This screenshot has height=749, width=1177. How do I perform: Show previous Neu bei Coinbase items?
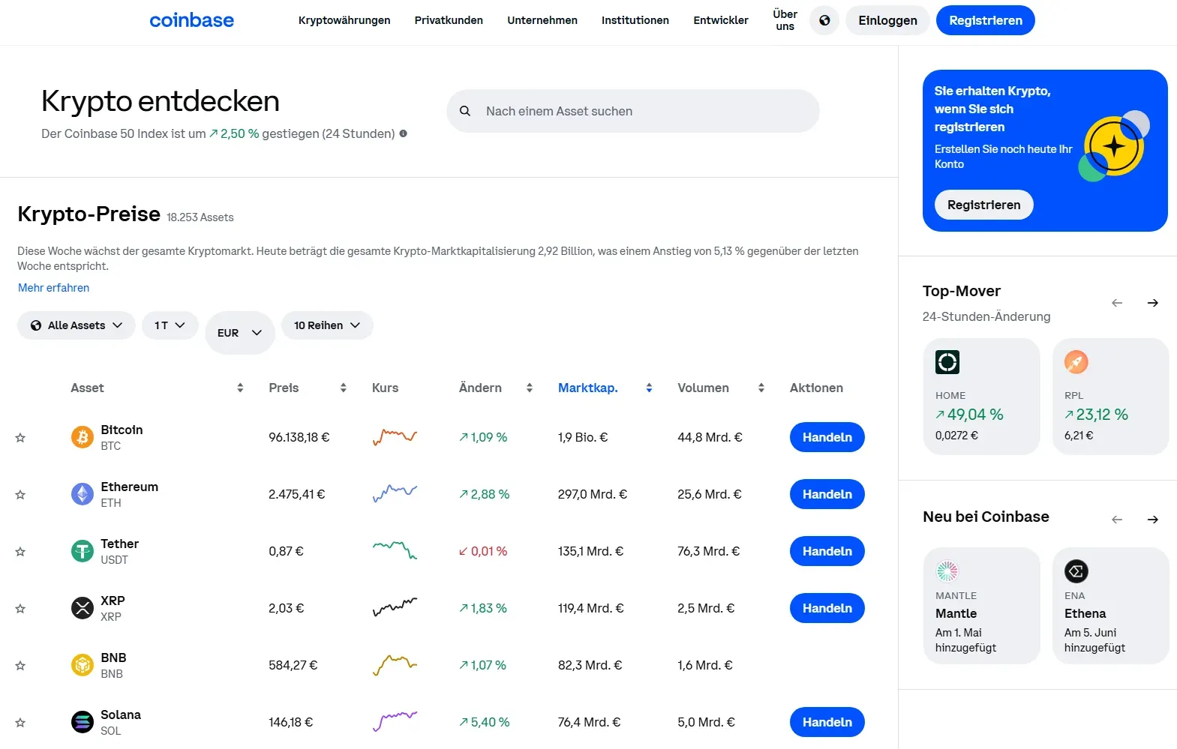coord(1117,520)
